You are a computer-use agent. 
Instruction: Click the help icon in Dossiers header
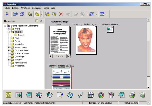pyautogui.click(x=37, y=21)
